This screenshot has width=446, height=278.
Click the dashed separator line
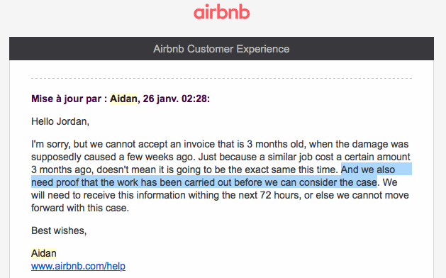point(221,78)
